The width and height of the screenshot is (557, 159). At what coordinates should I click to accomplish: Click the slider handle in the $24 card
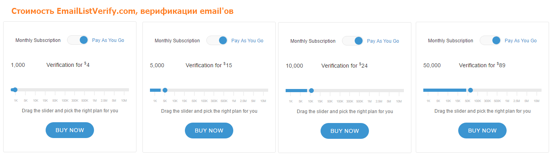pyautogui.click(x=311, y=91)
